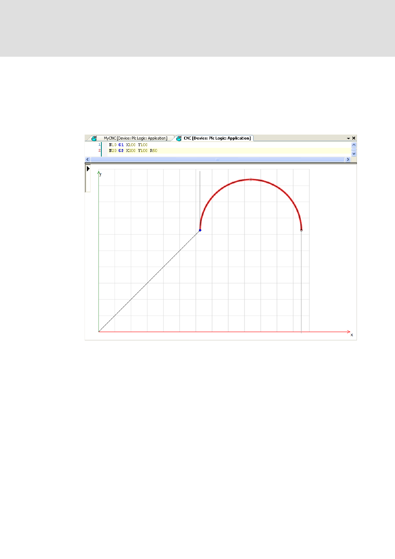Click line number 2 in the gutter
This screenshot has width=395, height=559.
99,151
